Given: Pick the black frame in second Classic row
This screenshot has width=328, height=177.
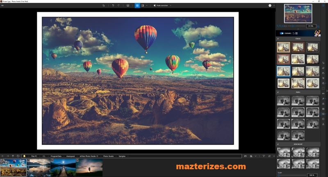Looking at the screenshot, I should point(312,59).
